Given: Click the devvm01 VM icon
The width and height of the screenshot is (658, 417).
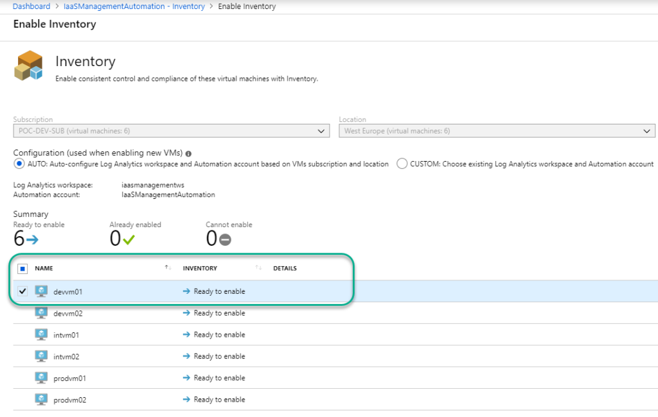Looking at the screenshot, I should point(41,291).
